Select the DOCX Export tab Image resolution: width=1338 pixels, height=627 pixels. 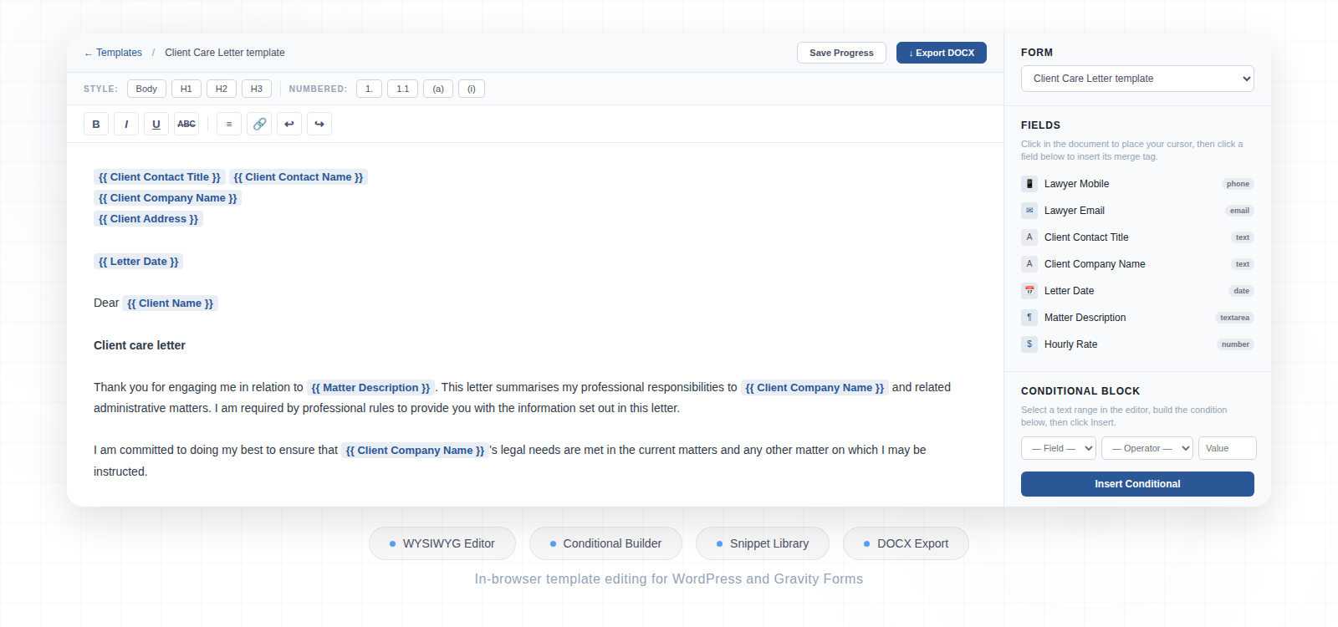(906, 543)
